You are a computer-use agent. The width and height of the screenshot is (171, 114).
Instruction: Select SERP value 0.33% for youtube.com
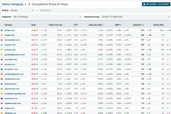coord(119,50)
